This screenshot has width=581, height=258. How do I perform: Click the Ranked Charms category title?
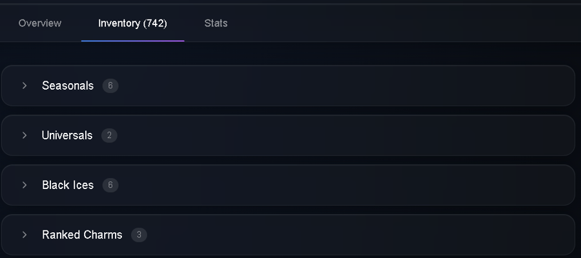coord(82,235)
